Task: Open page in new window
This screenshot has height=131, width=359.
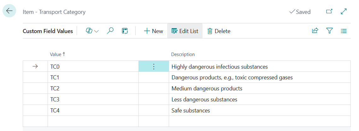Action: point(329,12)
